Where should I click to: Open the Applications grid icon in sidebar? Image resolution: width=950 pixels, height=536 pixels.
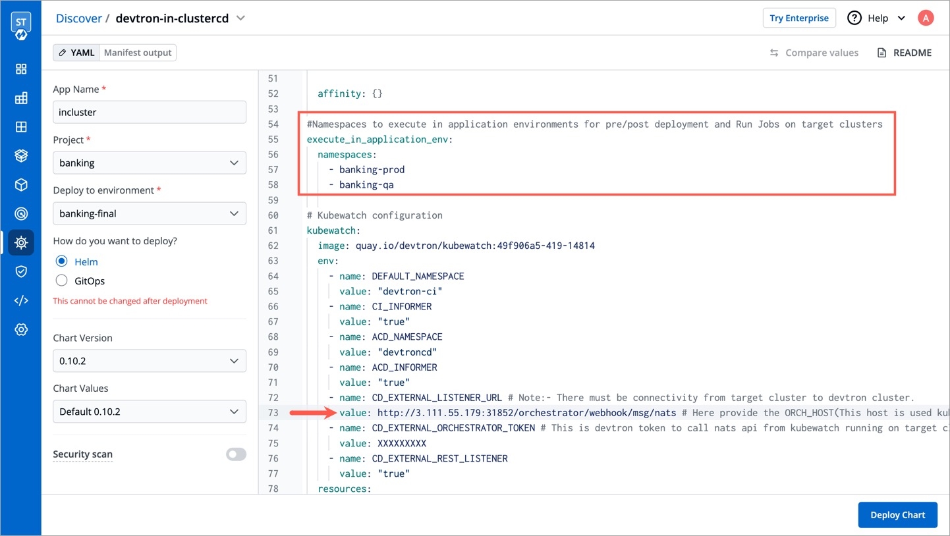click(x=21, y=69)
